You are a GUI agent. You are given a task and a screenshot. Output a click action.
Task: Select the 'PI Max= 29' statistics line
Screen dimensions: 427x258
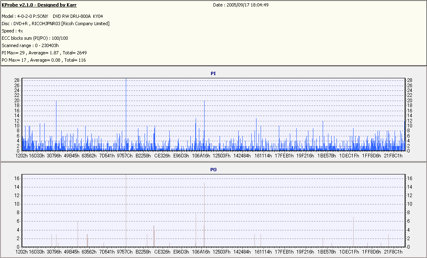[44, 53]
